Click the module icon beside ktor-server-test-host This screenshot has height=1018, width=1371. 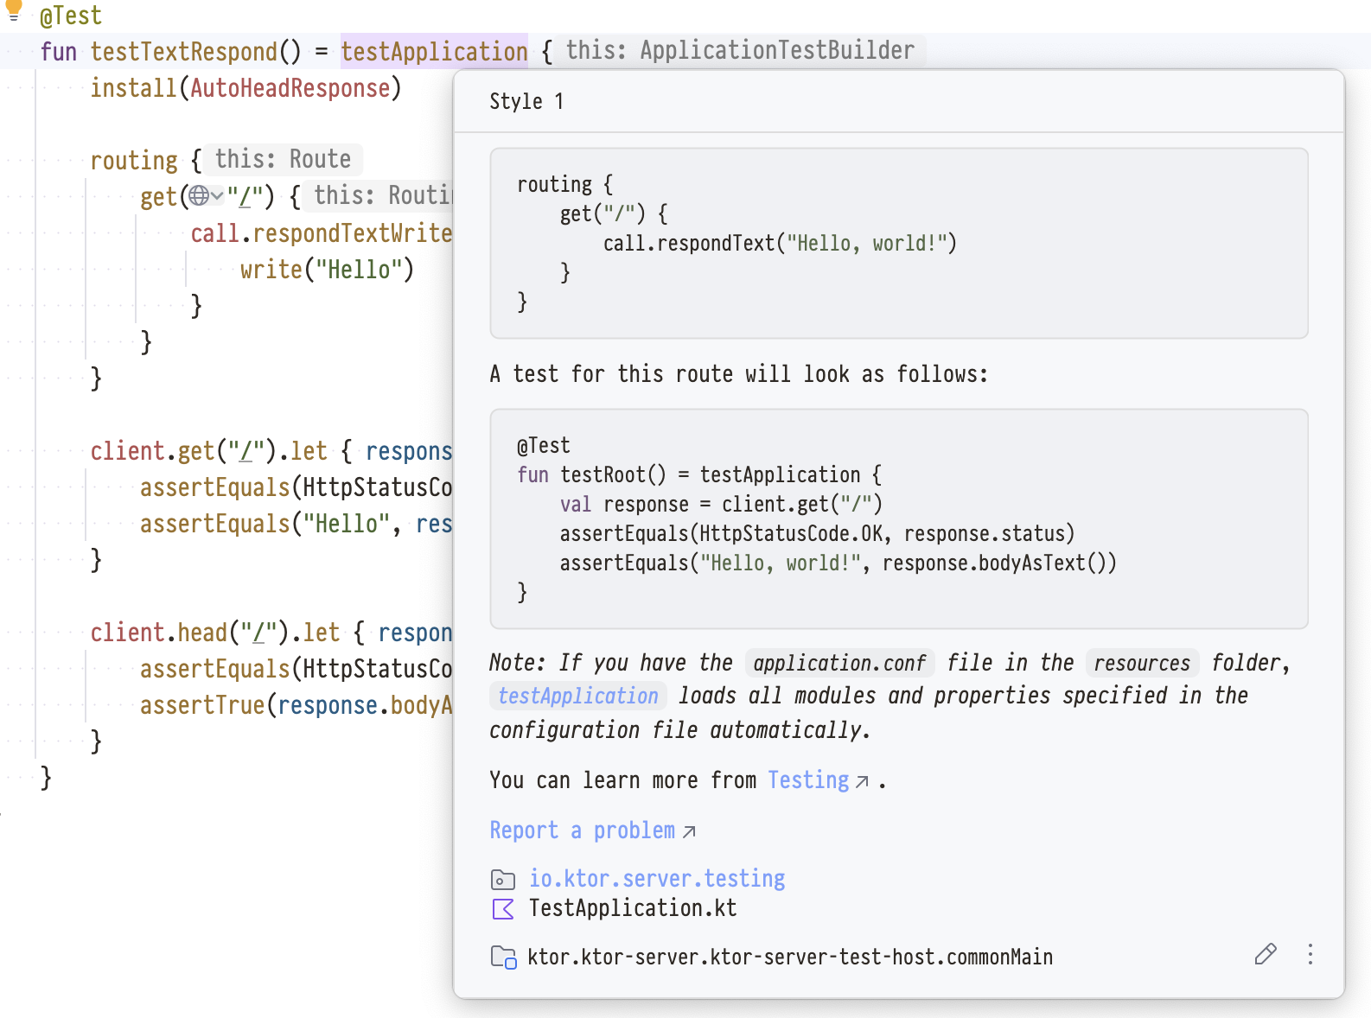pyautogui.click(x=503, y=958)
